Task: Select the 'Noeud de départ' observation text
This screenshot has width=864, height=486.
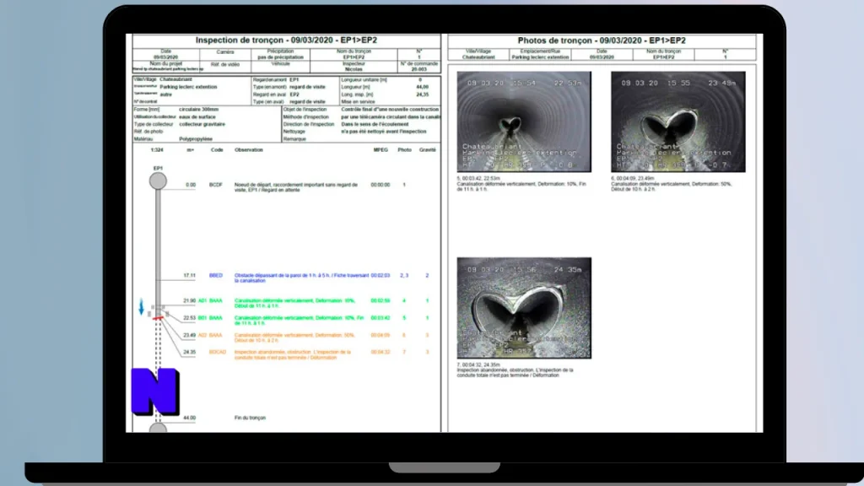Action: point(296,187)
